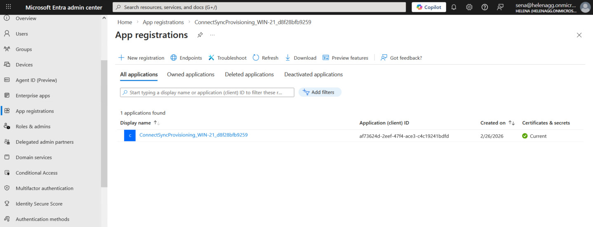The height and width of the screenshot is (227, 593).
Task: Click the feedback icon in top bar
Action: (x=500, y=7)
